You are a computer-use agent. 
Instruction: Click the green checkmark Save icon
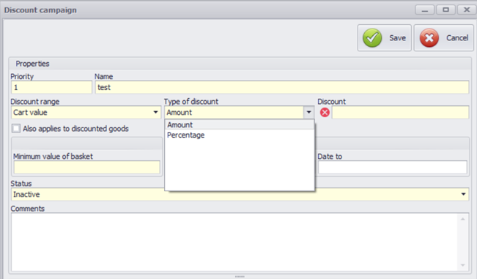[x=372, y=38]
